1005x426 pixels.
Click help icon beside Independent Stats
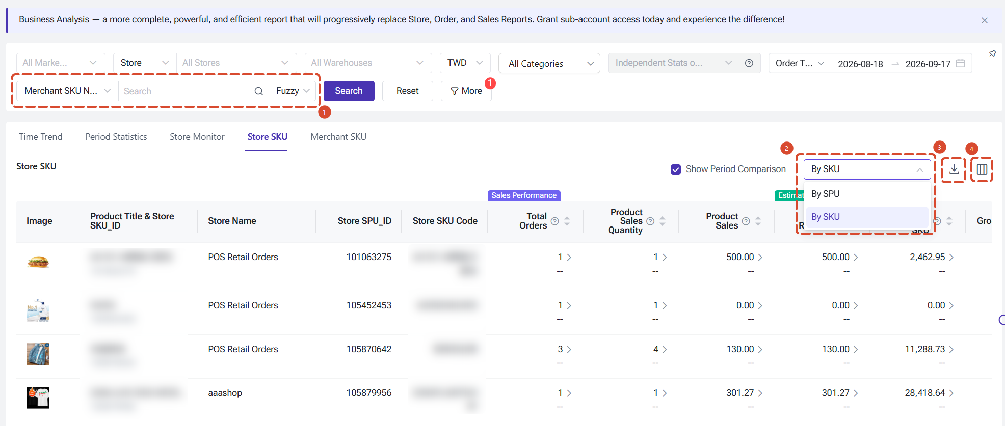click(749, 63)
